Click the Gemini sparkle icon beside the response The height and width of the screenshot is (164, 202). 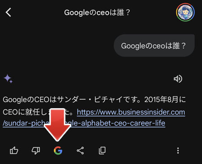8,79
